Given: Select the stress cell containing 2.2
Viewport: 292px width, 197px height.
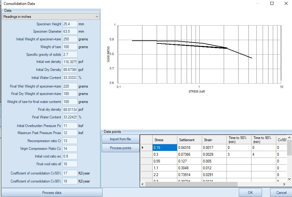Looking at the screenshot, I should 165,175.
